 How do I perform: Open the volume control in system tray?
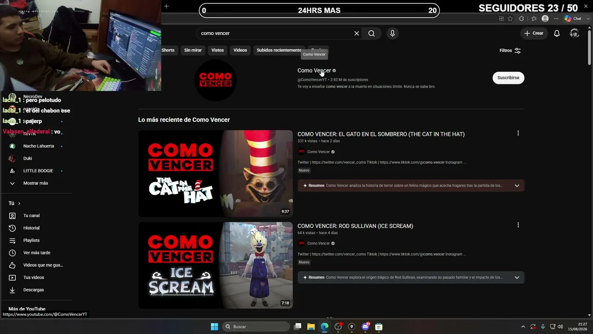point(561,327)
